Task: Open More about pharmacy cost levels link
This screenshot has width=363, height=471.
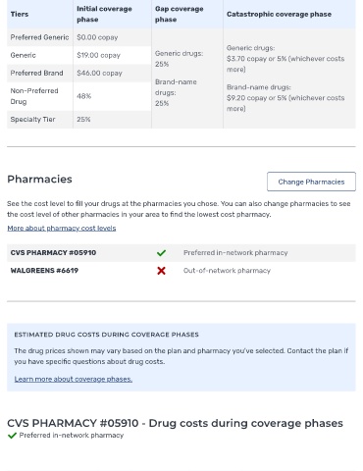Action: 62,228
